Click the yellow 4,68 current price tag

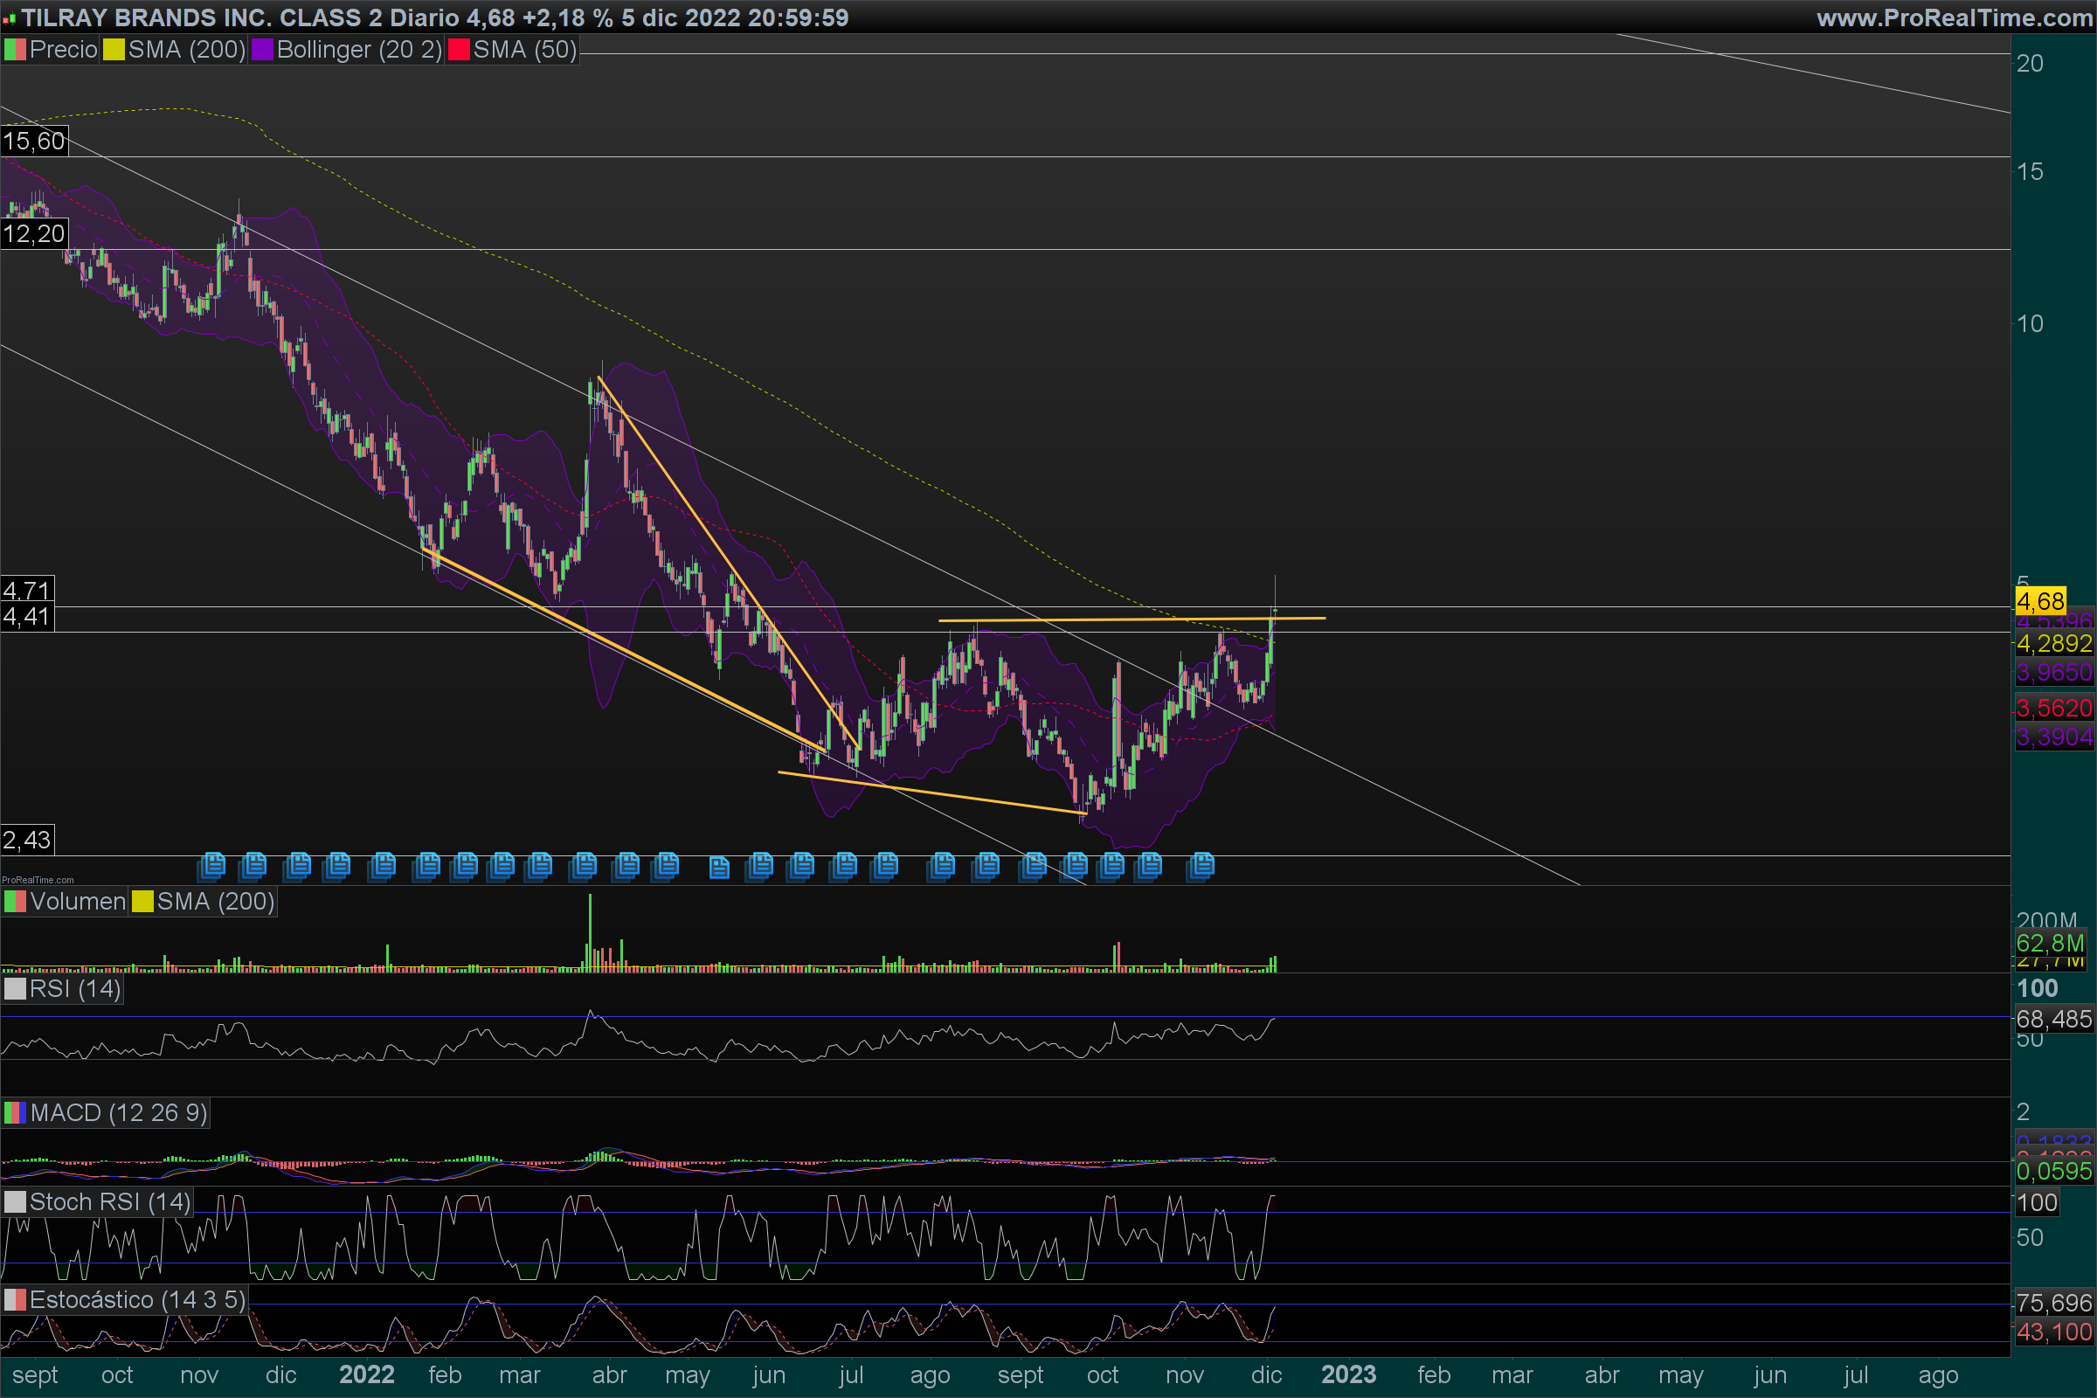(2040, 601)
